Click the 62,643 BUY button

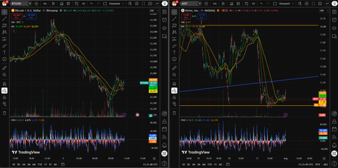(x=31, y=16)
